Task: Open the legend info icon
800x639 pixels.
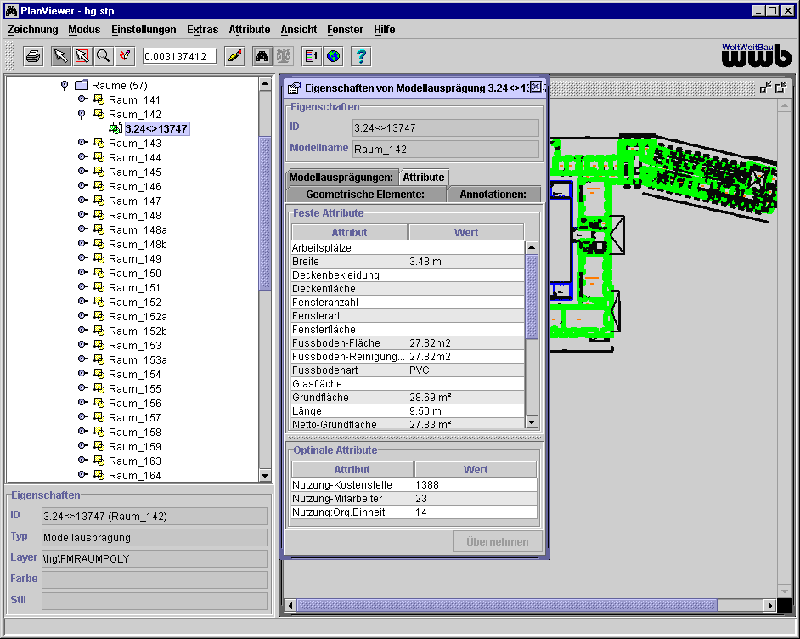Action: (x=311, y=56)
